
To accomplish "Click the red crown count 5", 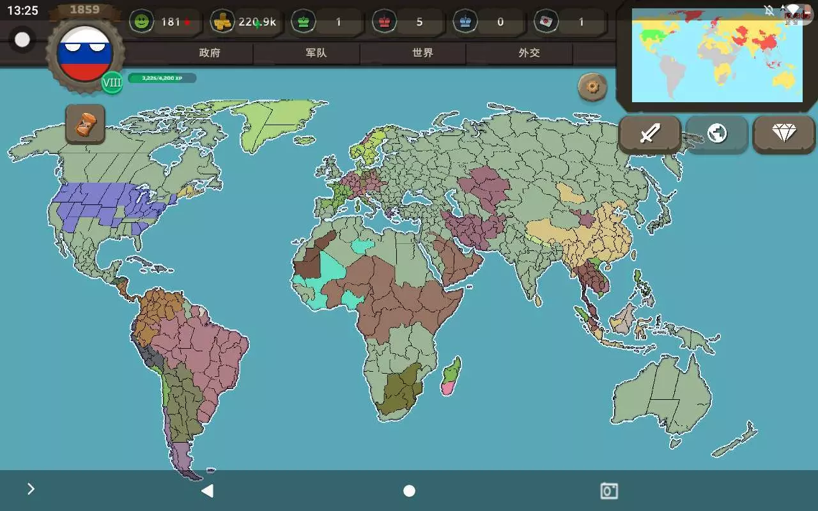I will (419, 22).
